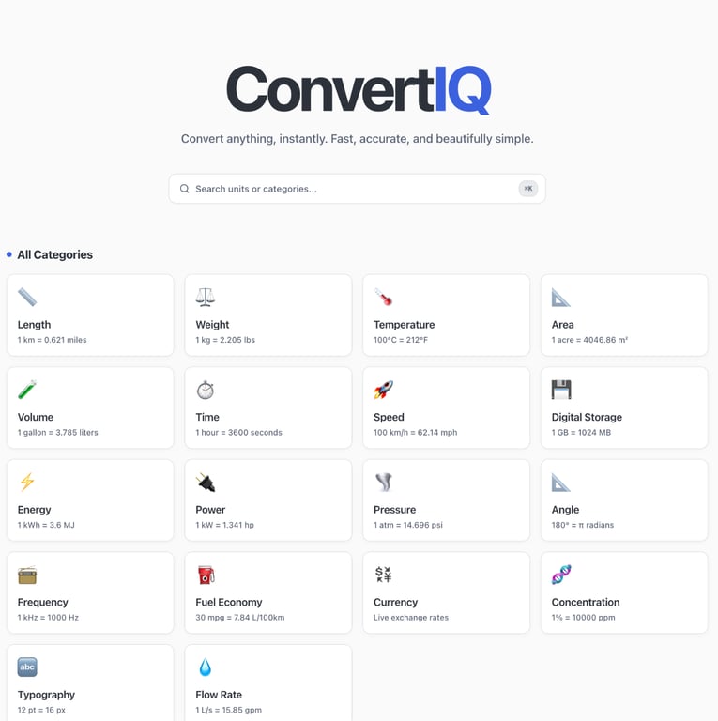
Task: Click the ConvertIQ logo title
Action: (x=359, y=89)
